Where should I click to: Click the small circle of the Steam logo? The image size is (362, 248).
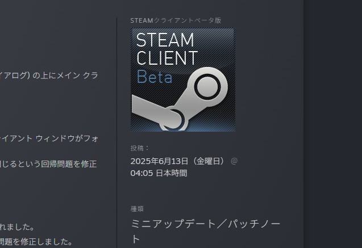(x=172, y=119)
